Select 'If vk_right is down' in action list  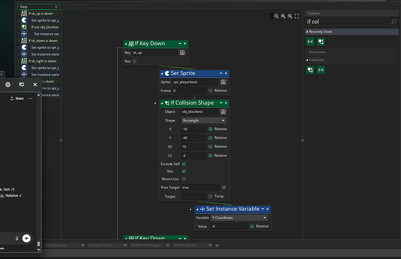[40, 61]
